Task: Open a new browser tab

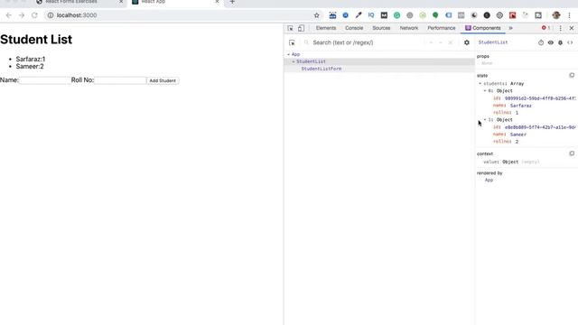Action: coord(232,2)
